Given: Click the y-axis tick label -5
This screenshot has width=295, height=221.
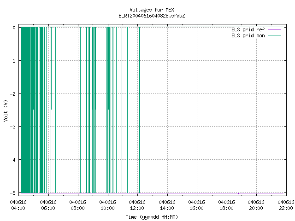Looking at the screenshot, I should click(x=13, y=193).
